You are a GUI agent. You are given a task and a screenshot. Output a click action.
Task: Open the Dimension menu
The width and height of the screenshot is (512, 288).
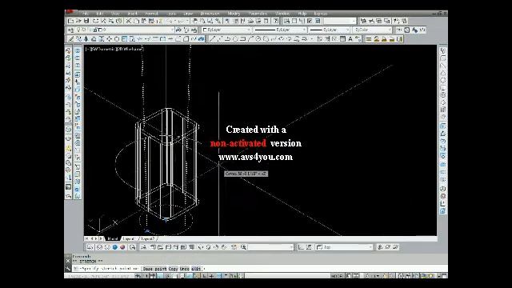(210, 14)
